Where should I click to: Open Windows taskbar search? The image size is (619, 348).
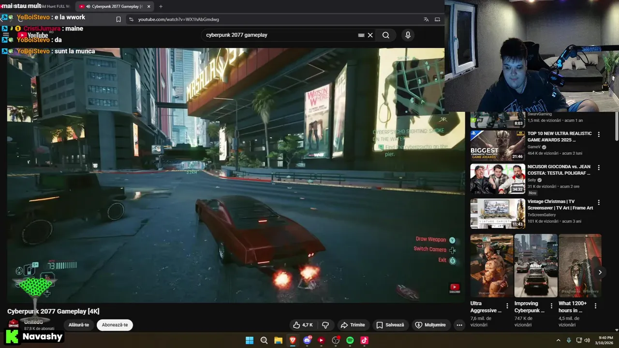pyautogui.click(x=264, y=340)
